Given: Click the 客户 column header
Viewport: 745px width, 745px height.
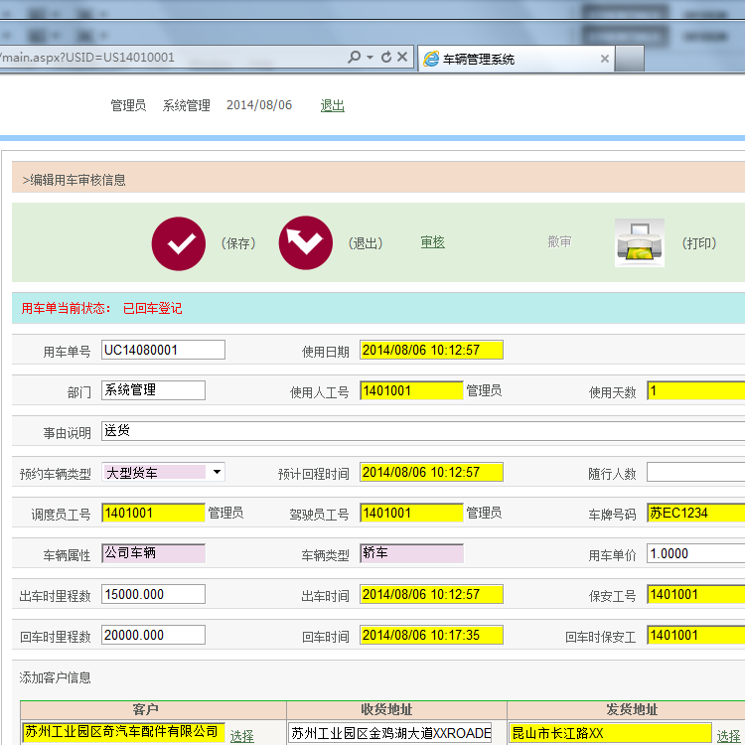Looking at the screenshot, I should pos(153,710).
